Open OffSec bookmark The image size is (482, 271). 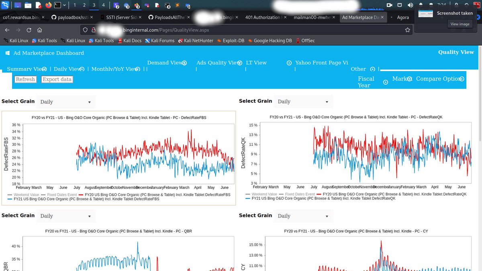[x=305, y=41]
